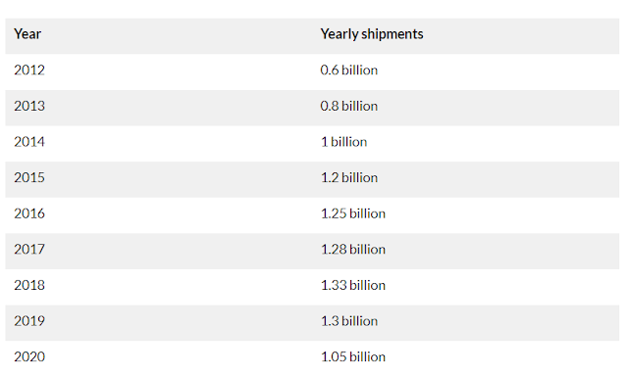The image size is (627, 376).
Task: Select the 1.28 billion shipments value
Action: point(353,250)
